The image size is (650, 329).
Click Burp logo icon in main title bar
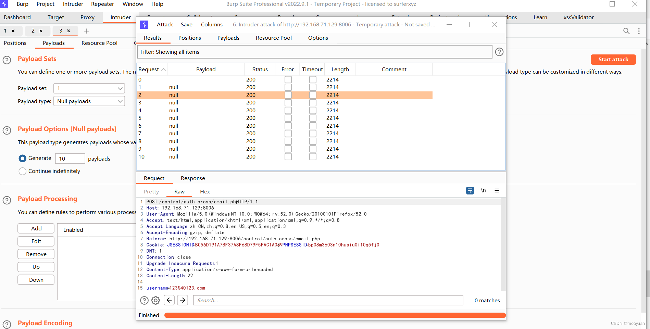click(4, 4)
